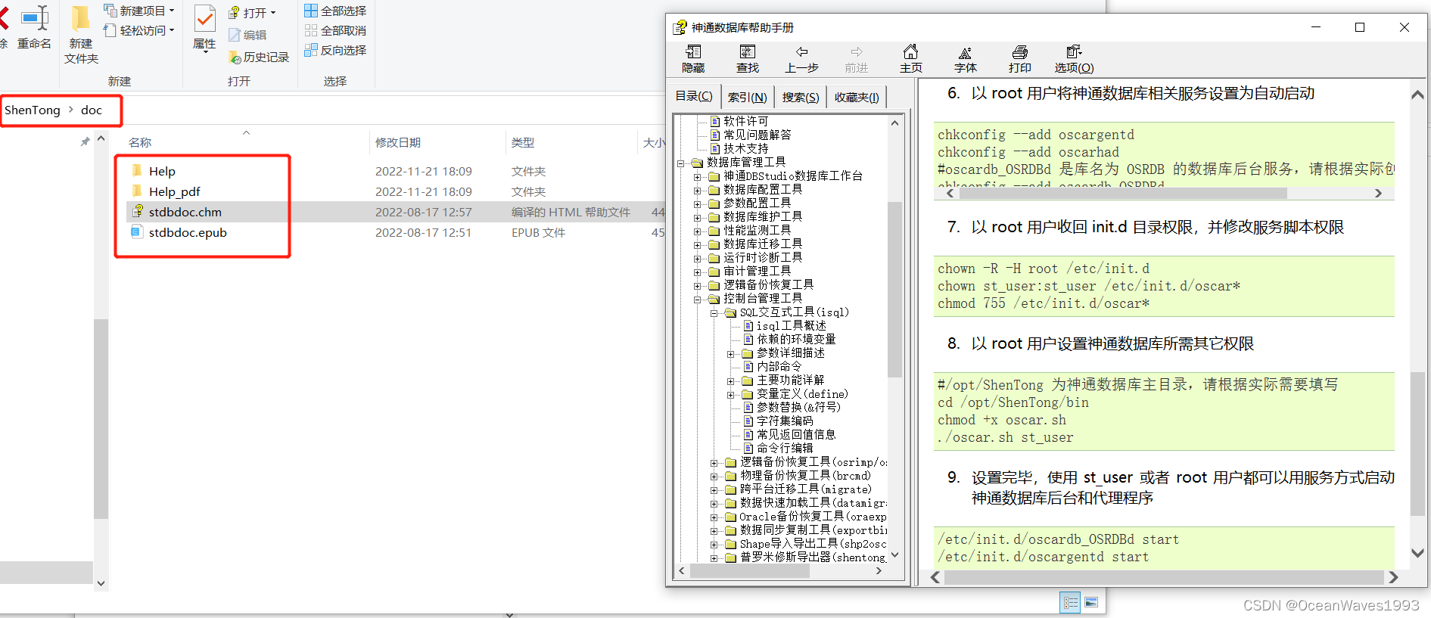The height and width of the screenshot is (618, 1431).
Task: Open 字符集编码 topic
Action: [785, 421]
